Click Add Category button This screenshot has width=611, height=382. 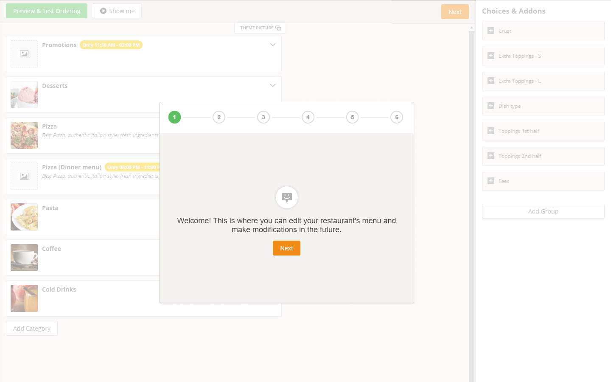(32, 329)
